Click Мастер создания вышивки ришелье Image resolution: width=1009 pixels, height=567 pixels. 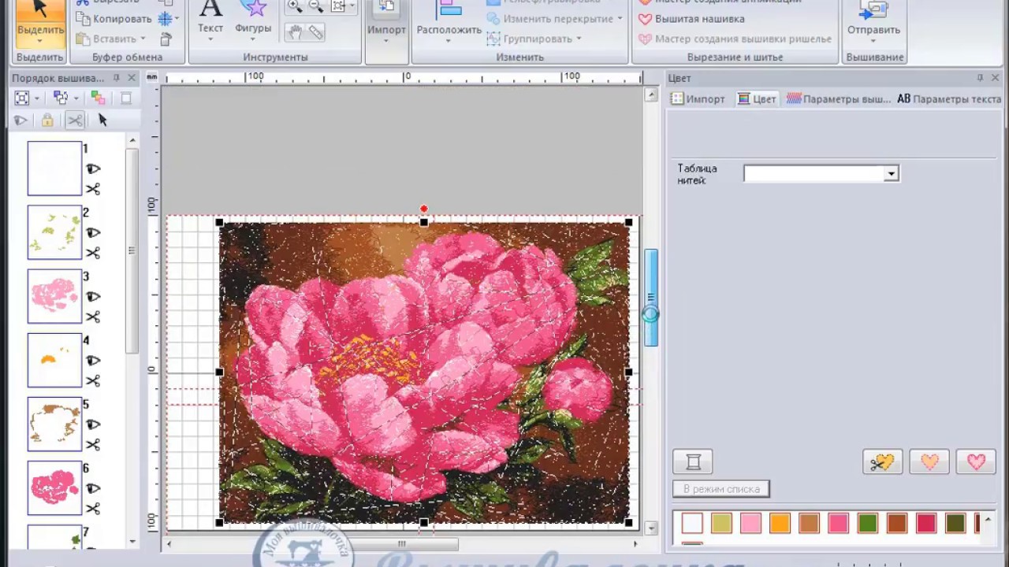735,39
